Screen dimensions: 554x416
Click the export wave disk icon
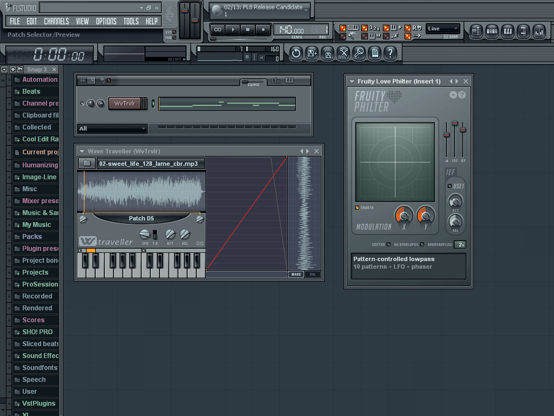click(x=328, y=54)
